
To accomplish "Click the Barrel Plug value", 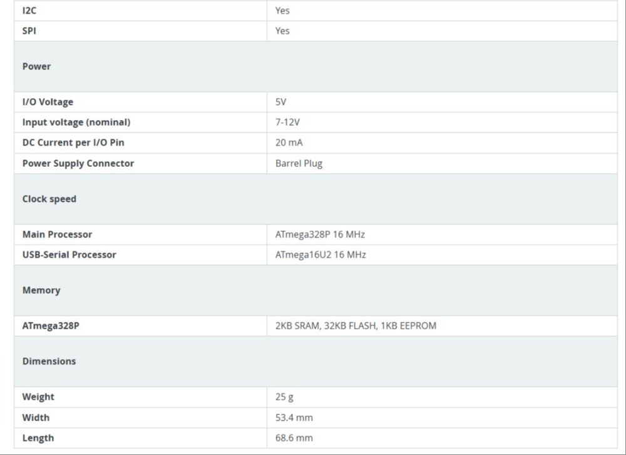I will click(x=299, y=163).
